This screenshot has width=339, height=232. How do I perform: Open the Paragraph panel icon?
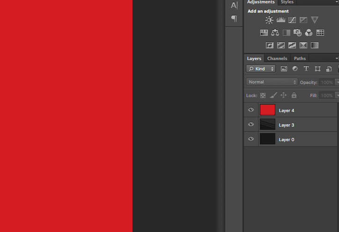(x=234, y=19)
